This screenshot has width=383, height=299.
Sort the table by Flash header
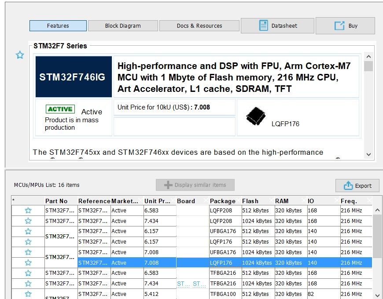[x=258, y=201]
